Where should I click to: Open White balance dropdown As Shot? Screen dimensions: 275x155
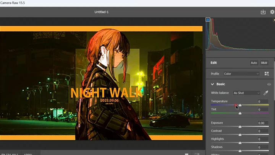tap(247, 93)
